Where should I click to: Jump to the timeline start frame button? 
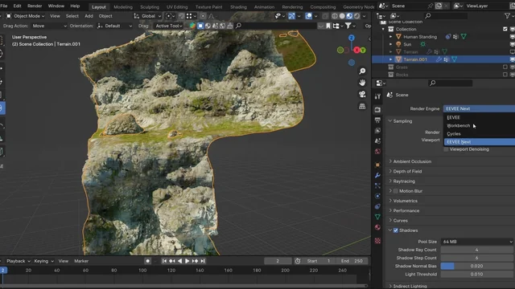click(164, 261)
